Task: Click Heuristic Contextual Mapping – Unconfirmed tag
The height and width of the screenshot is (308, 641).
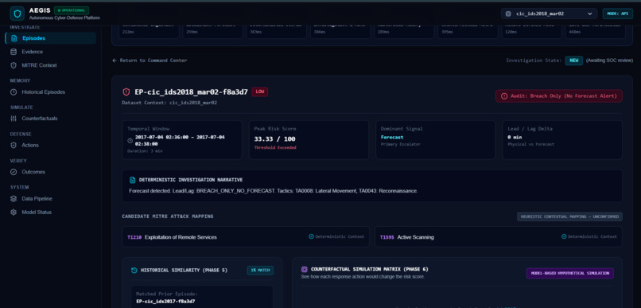Action: click(x=569, y=216)
